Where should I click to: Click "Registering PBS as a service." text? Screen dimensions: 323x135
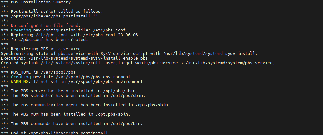[47, 49]
